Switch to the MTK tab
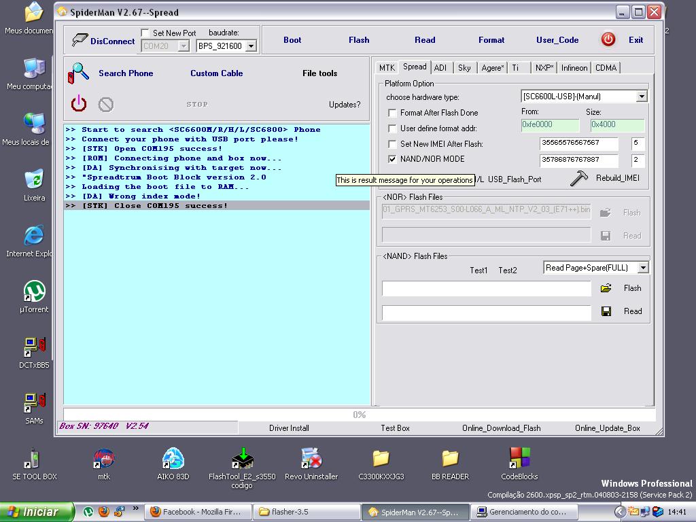 point(387,68)
